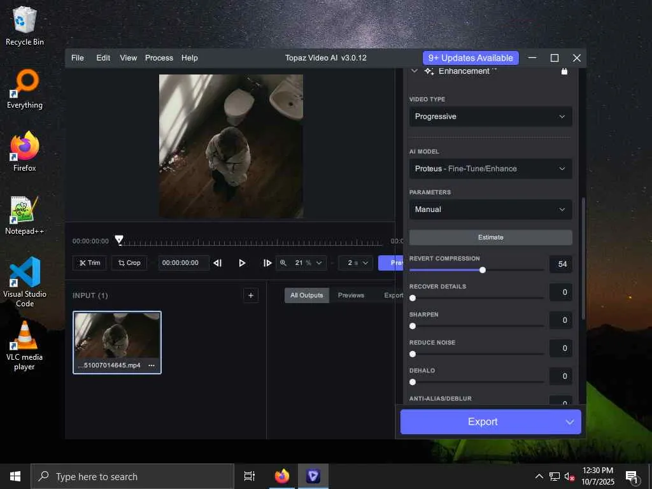
Task: Click the Recover Details value field
Action: point(560,292)
